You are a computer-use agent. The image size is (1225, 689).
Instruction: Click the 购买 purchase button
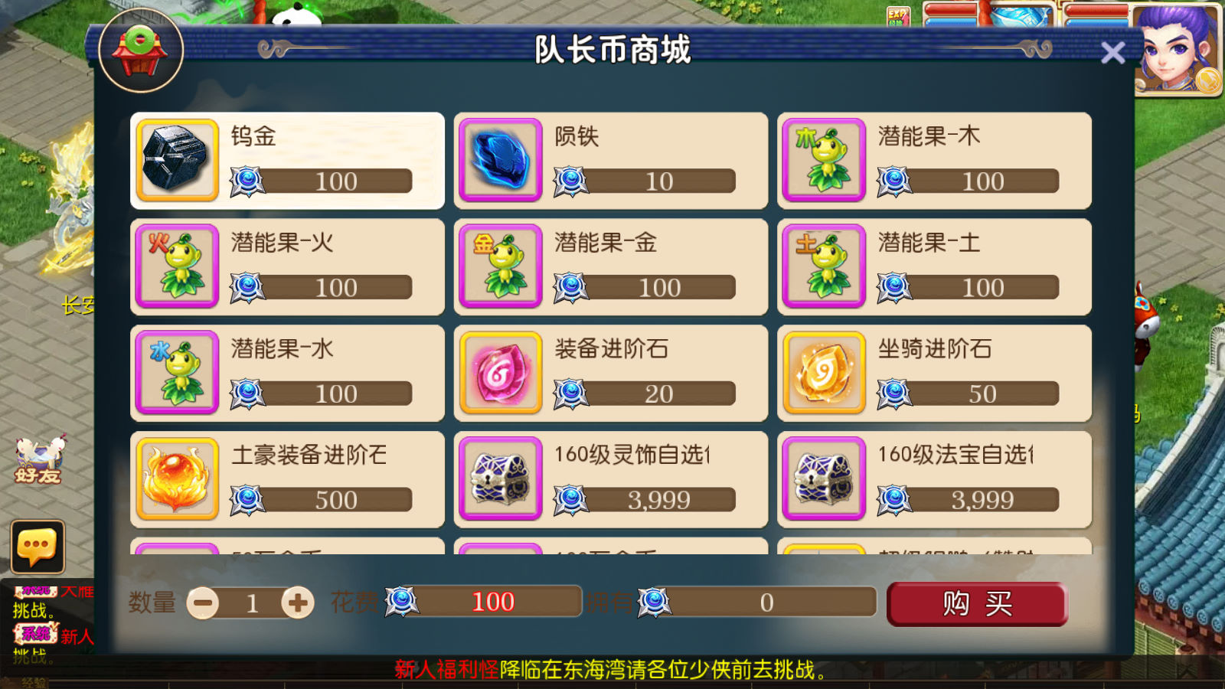point(977,604)
